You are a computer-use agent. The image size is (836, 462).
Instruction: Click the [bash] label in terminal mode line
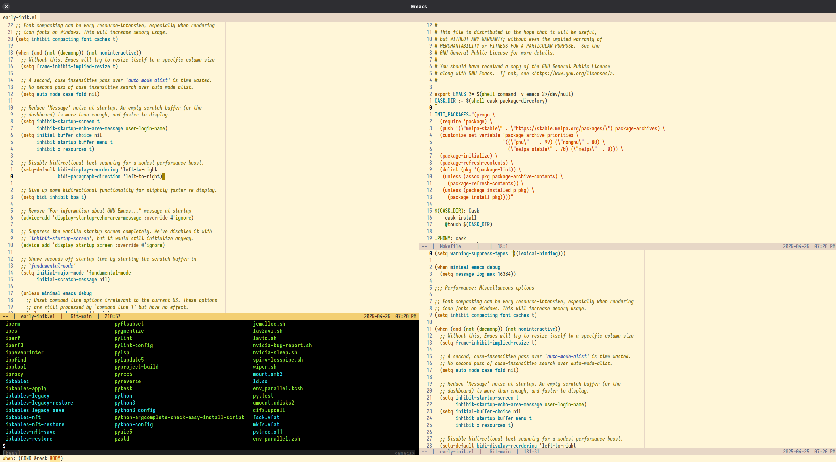click(x=11, y=453)
